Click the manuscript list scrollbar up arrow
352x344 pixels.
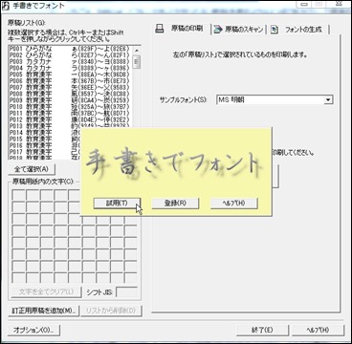click(x=137, y=51)
